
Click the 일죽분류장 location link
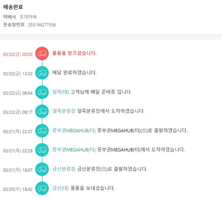[x=64, y=111]
